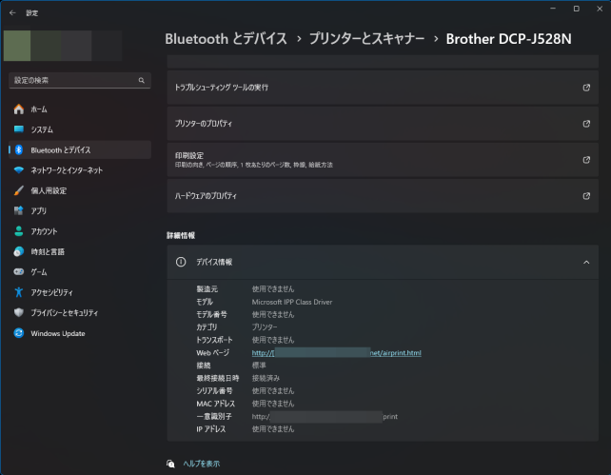Click the Windows Update refresh icon
Screen dimensions: 611x475
point(19,333)
